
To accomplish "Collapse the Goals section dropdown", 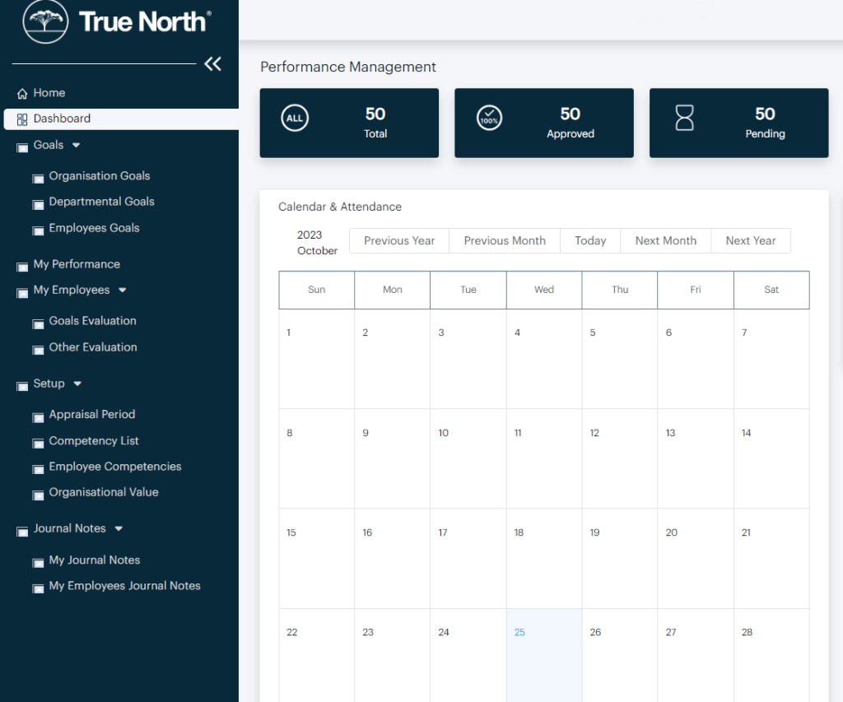I will coord(78,145).
